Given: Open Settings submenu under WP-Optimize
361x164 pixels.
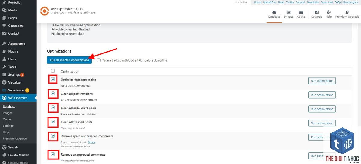Looking at the screenshot, I should [8, 126].
